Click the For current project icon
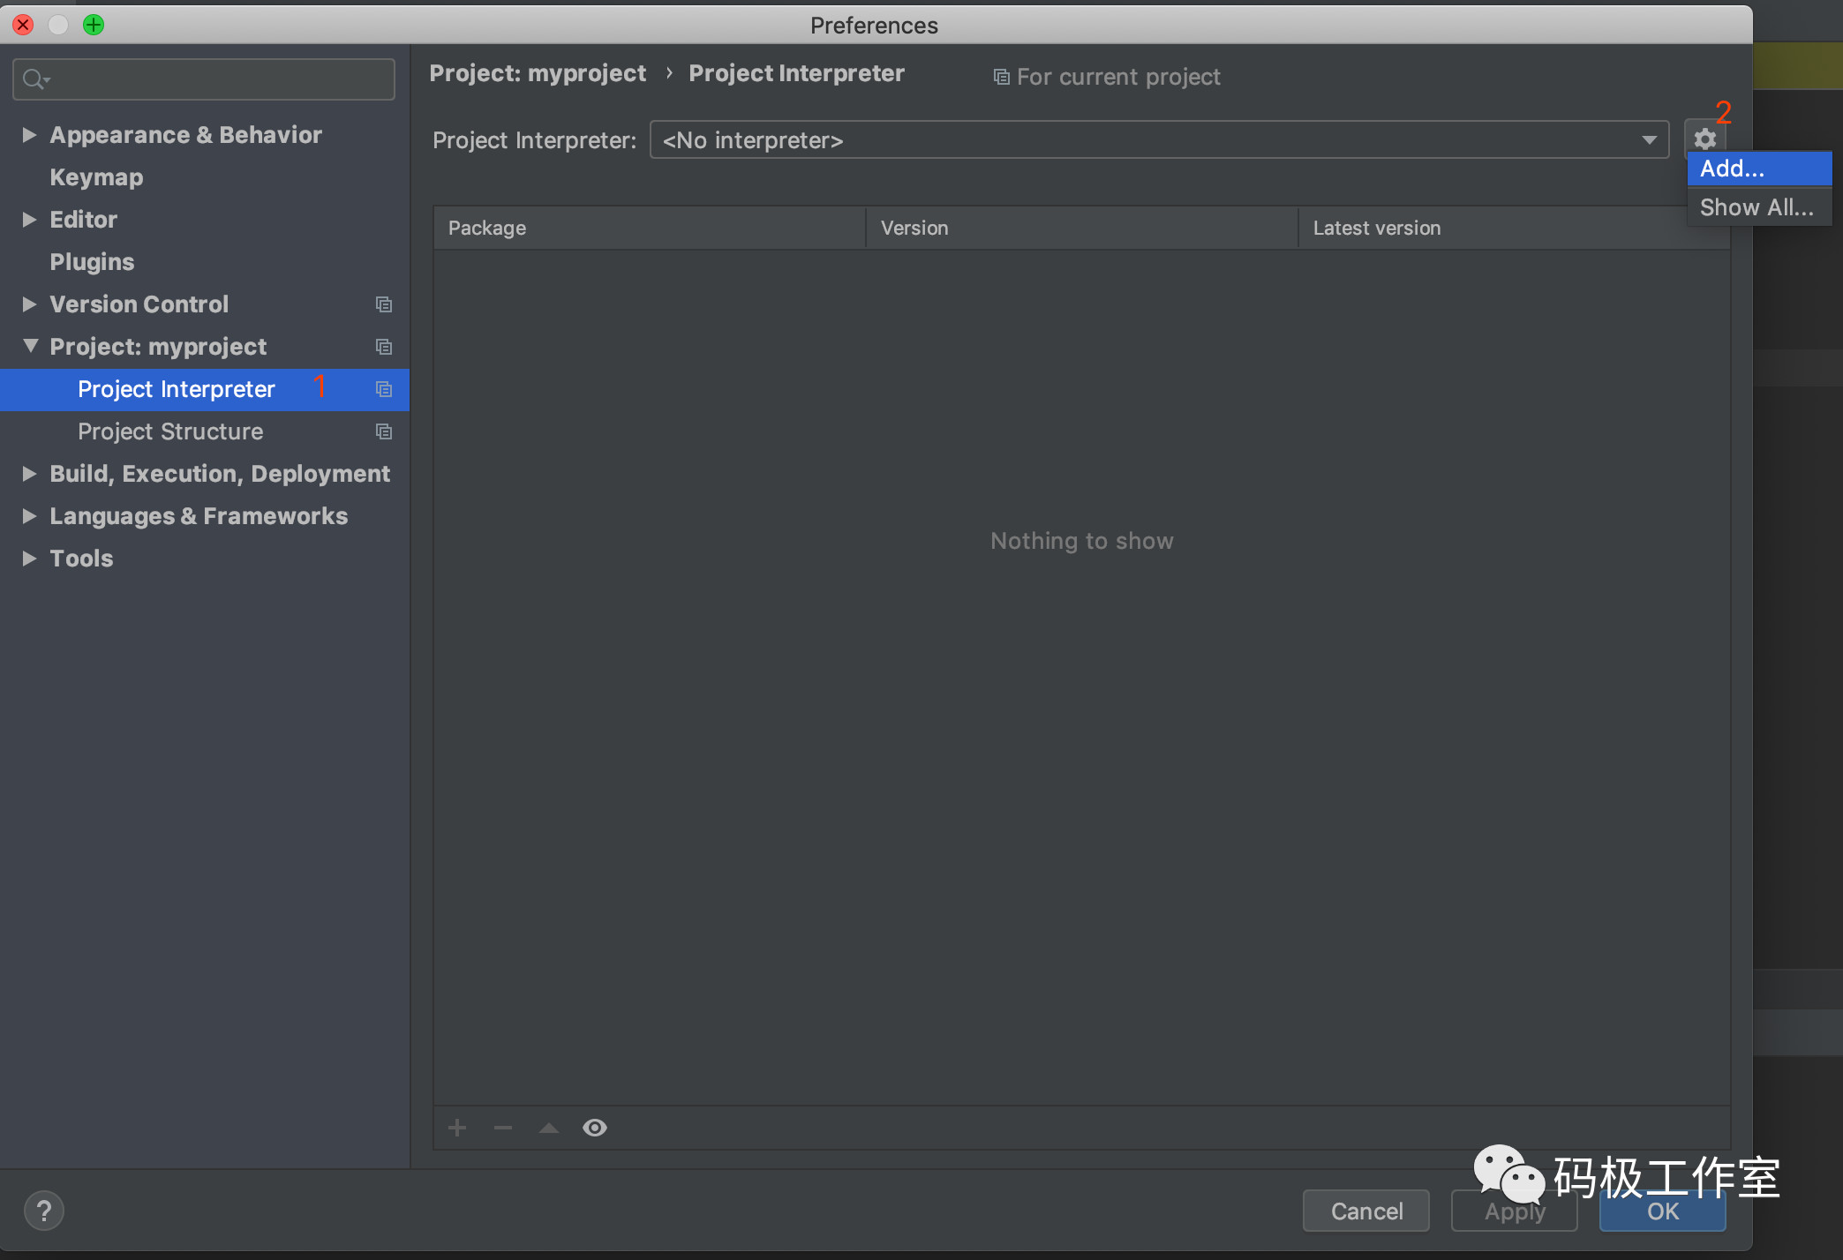Image resolution: width=1843 pixels, height=1260 pixels. (1000, 77)
